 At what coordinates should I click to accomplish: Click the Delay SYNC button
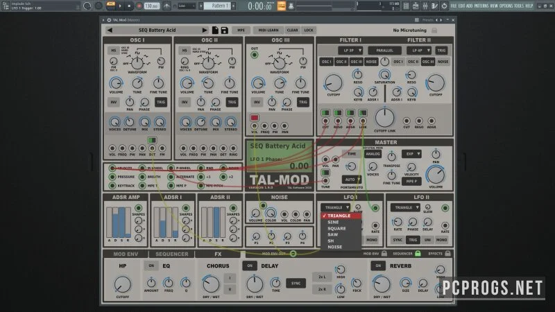click(x=296, y=284)
